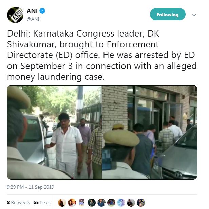Open fourth liker avatar with dark background

click(92, 203)
